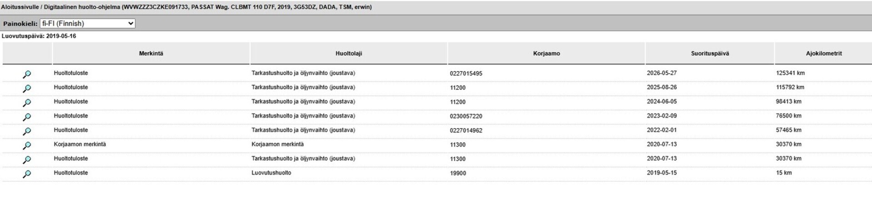Image resolution: width=872 pixels, height=200 pixels.
Task: Click Digitaalinen huolto-ohjelma breadcrumb link
Action: tap(82, 7)
